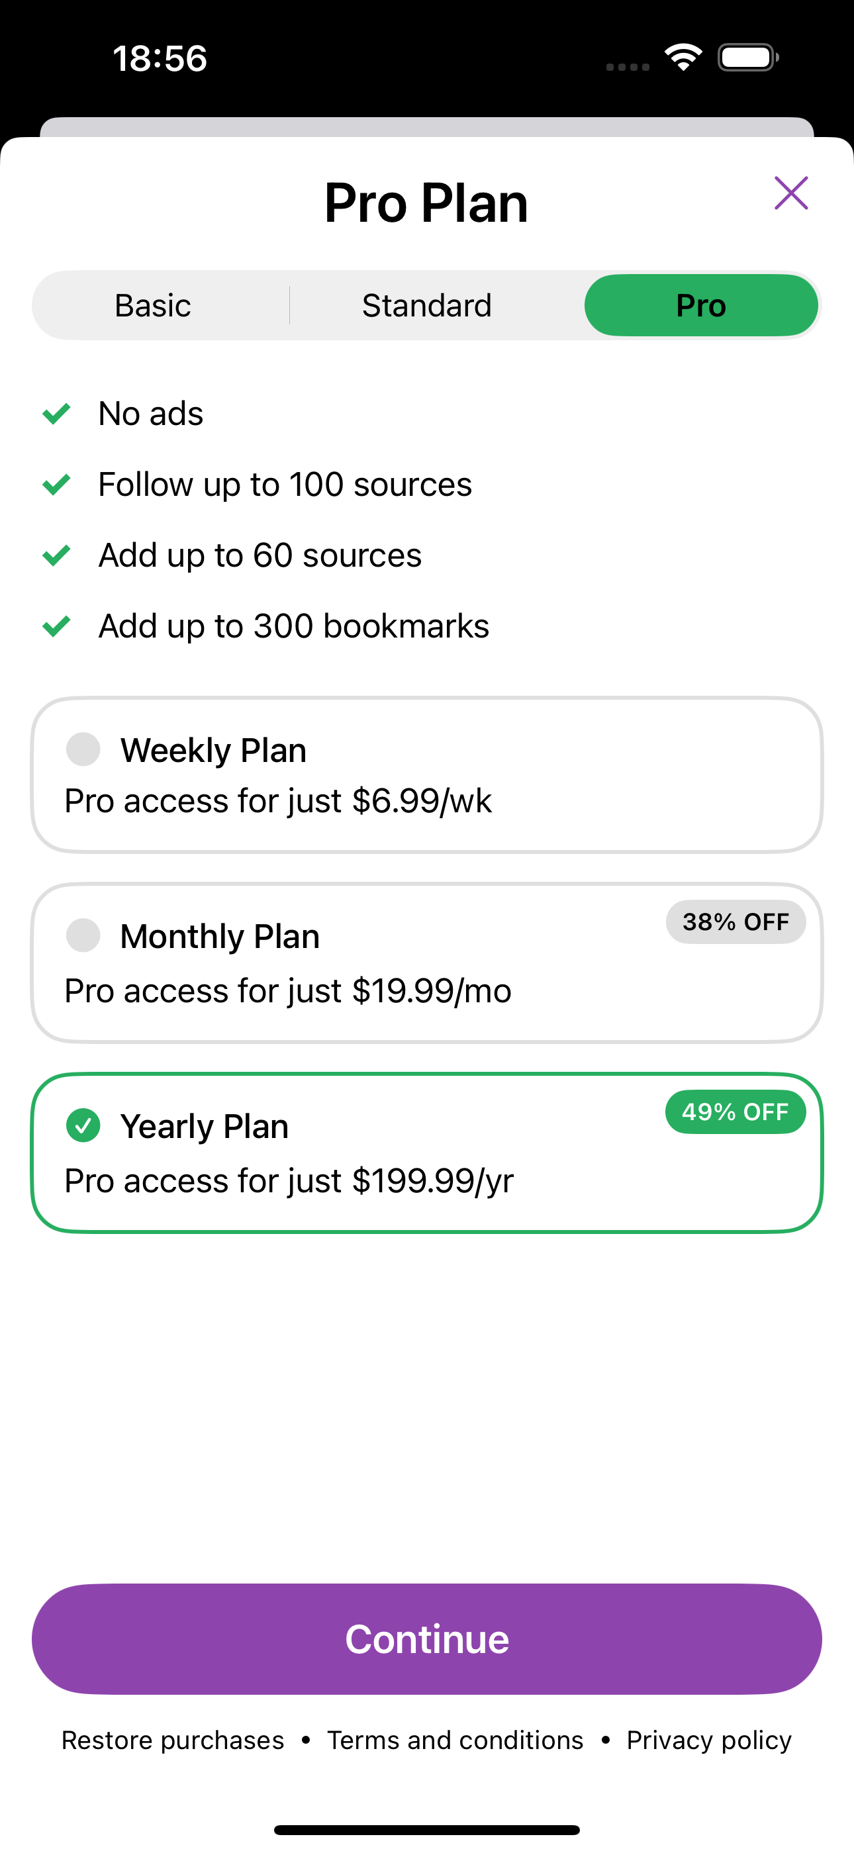The height and width of the screenshot is (1851, 854).
Task: Open Restore purchases link
Action: 173,1740
